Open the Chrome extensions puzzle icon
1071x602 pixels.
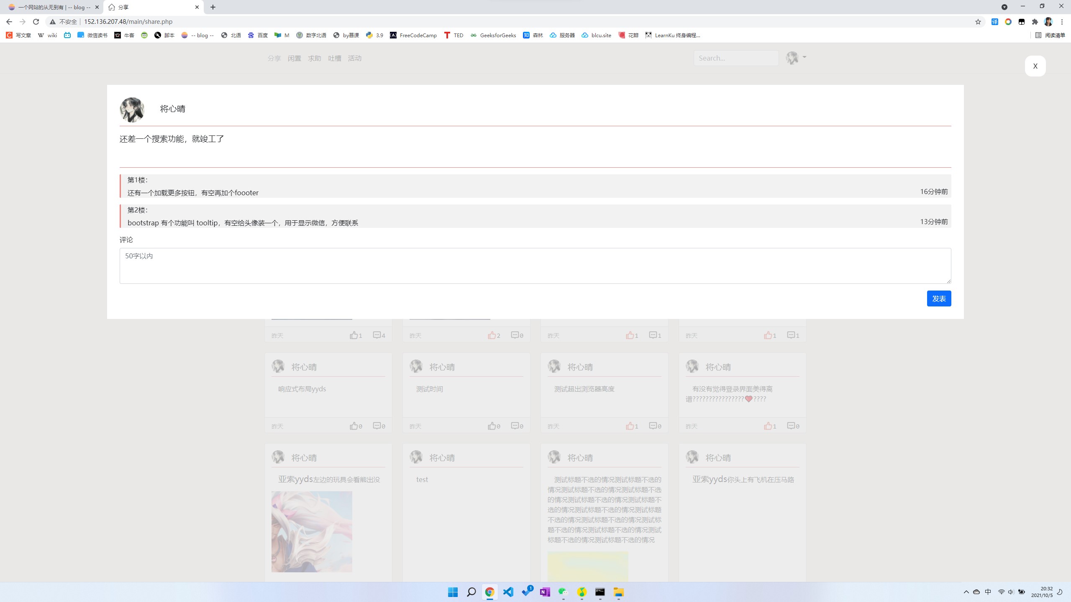pyautogui.click(x=1035, y=22)
